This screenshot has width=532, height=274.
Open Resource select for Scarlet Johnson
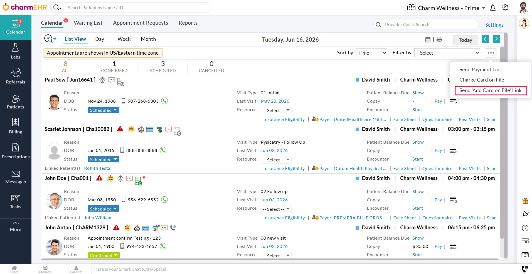(276, 160)
